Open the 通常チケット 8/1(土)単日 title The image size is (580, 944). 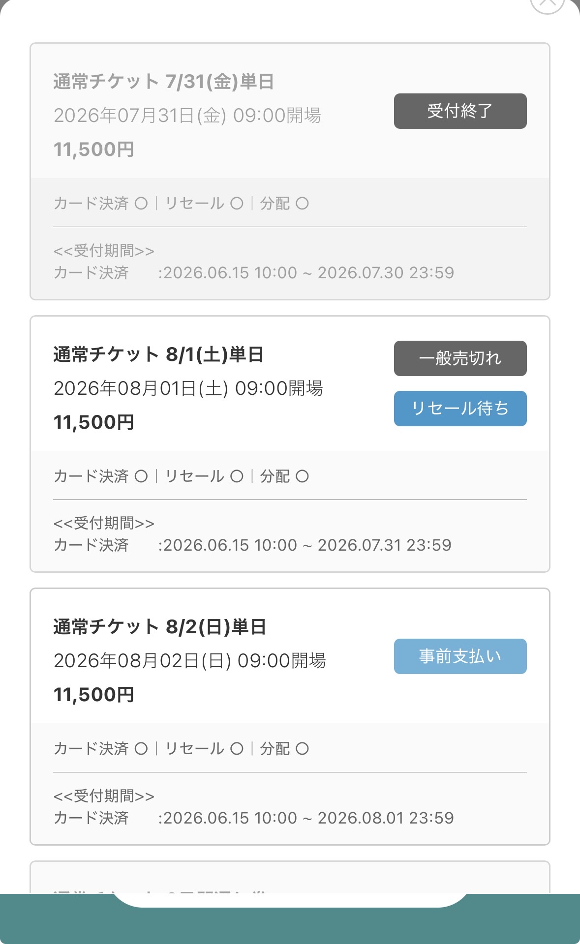click(158, 354)
